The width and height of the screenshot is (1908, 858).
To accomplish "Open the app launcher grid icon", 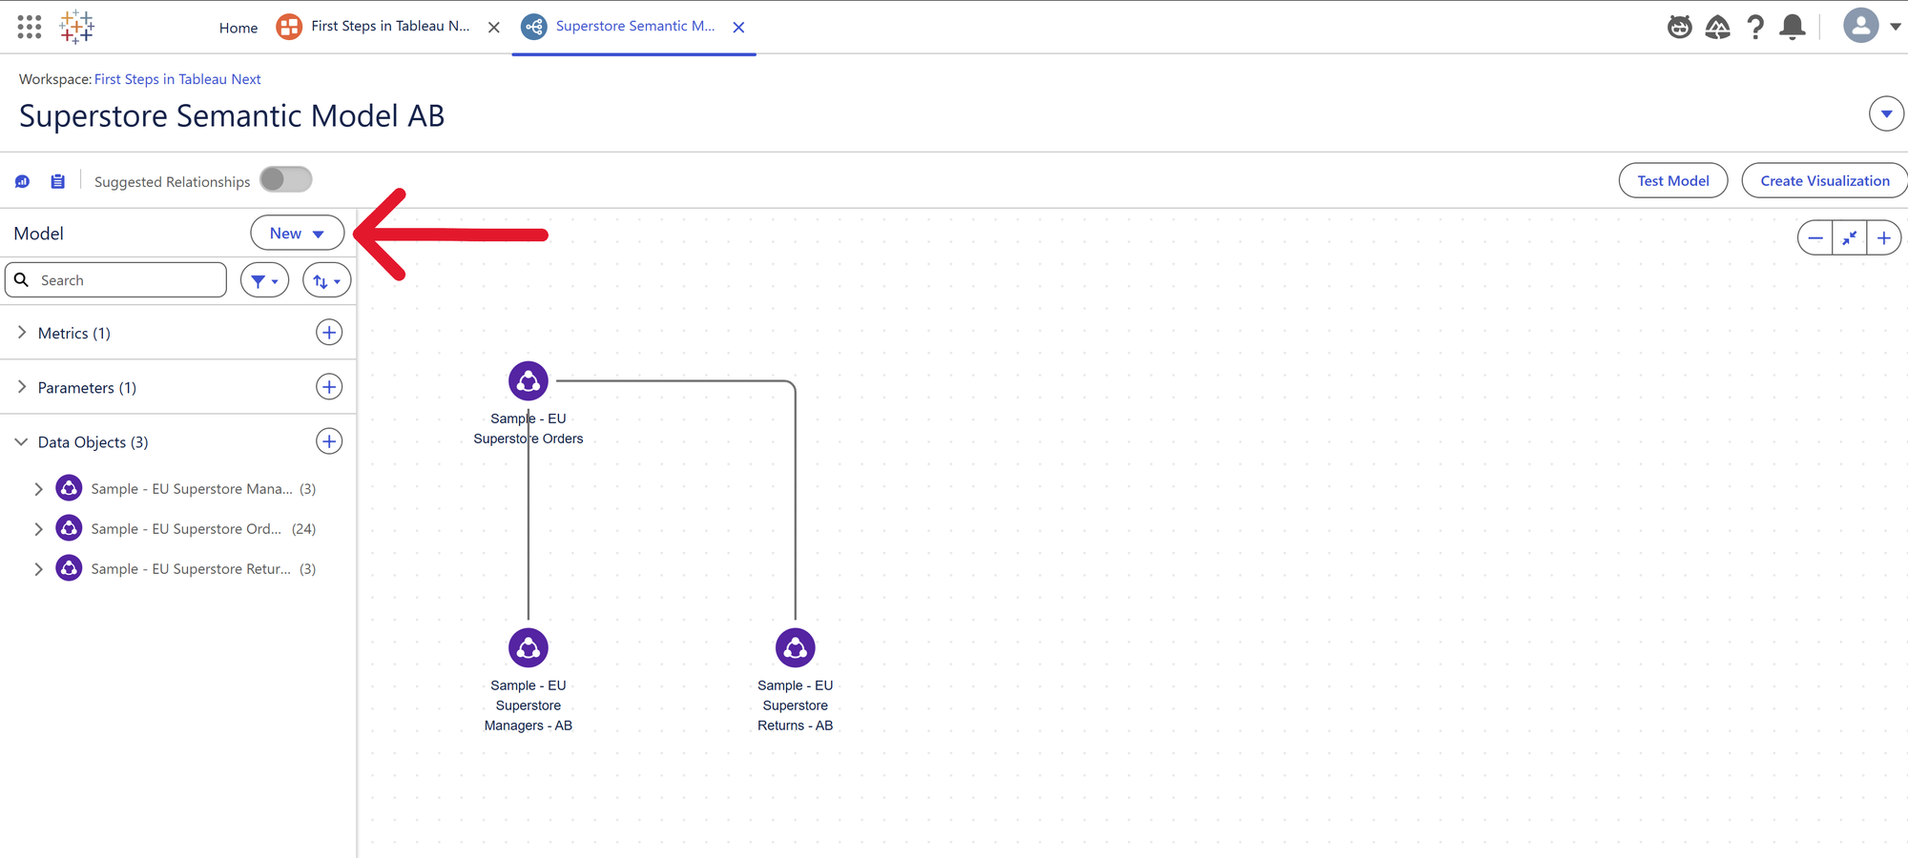I will [x=30, y=27].
